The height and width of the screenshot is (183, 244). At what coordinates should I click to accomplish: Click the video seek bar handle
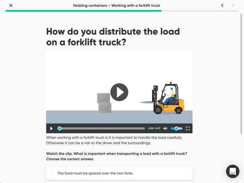point(60,129)
